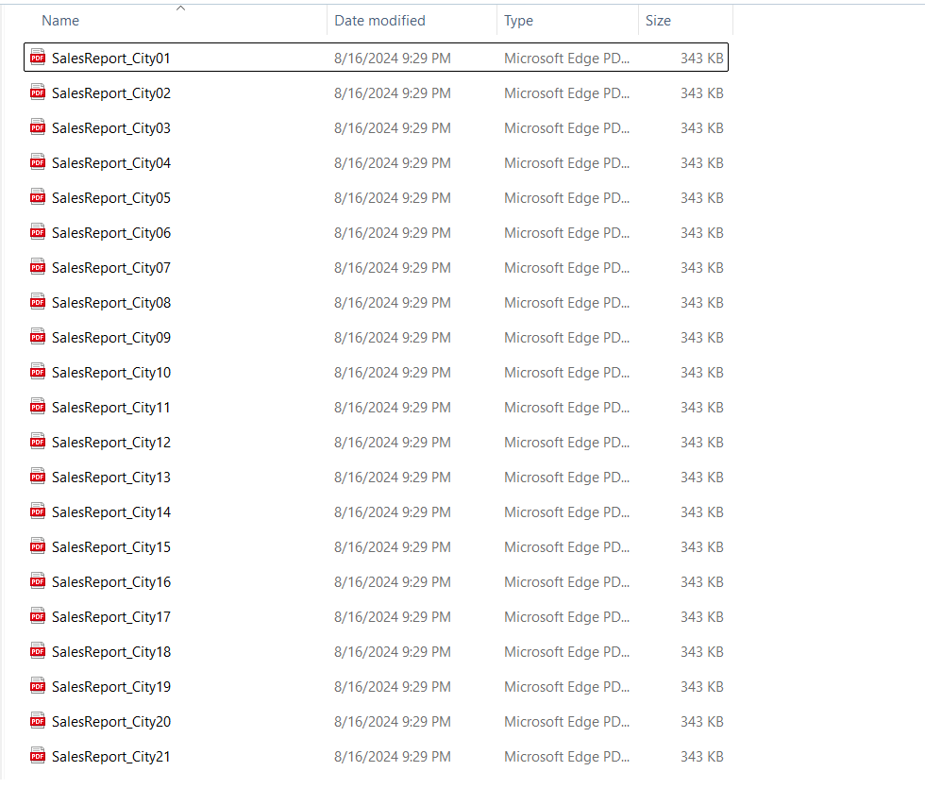Click the PDF icon of SalesReport_City08
Screen dimensions: 925x788
coord(38,301)
